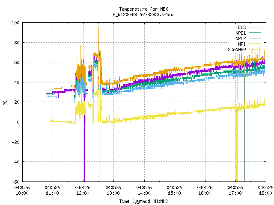Click the positive y-axis value 20
Screen dimensions: 274x205
coord(17,102)
